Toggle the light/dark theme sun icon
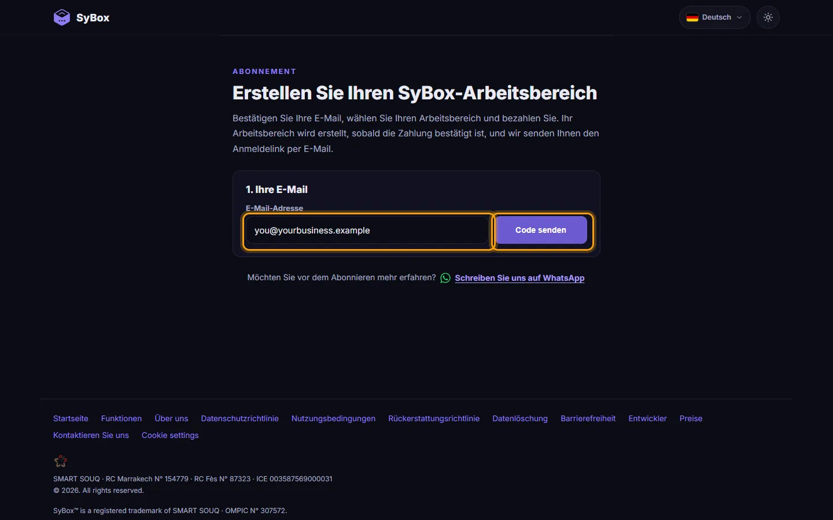833x520 pixels. click(x=768, y=17)
